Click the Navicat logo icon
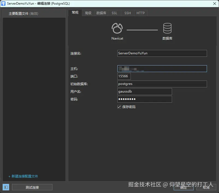Viewport: 219px width, 193px height. 117,28
